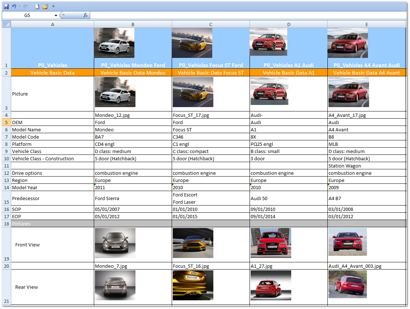Click the Mondeo Rear View photo
Image resolution: width=410 pixels, height=309 pixels.
click(x=115, y=285)
